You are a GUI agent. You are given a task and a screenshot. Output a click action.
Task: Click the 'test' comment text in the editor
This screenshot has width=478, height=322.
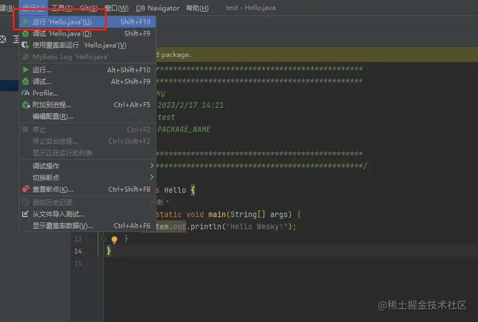166,117
